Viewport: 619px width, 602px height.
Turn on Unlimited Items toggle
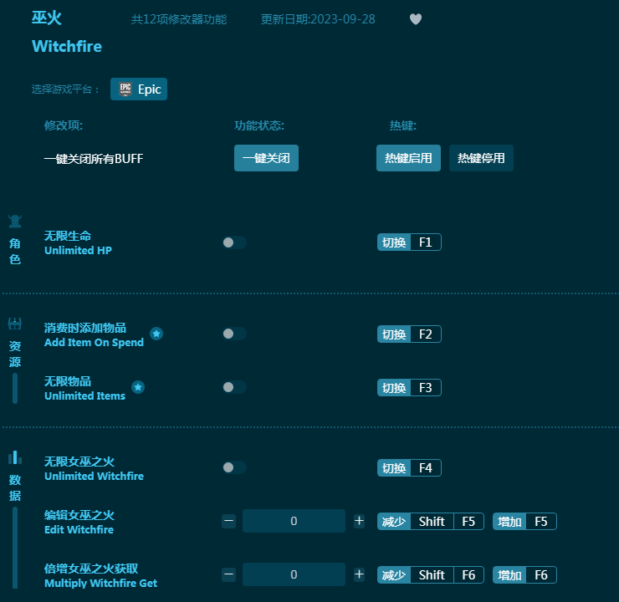pyautogui.click(x=233, y=387)
